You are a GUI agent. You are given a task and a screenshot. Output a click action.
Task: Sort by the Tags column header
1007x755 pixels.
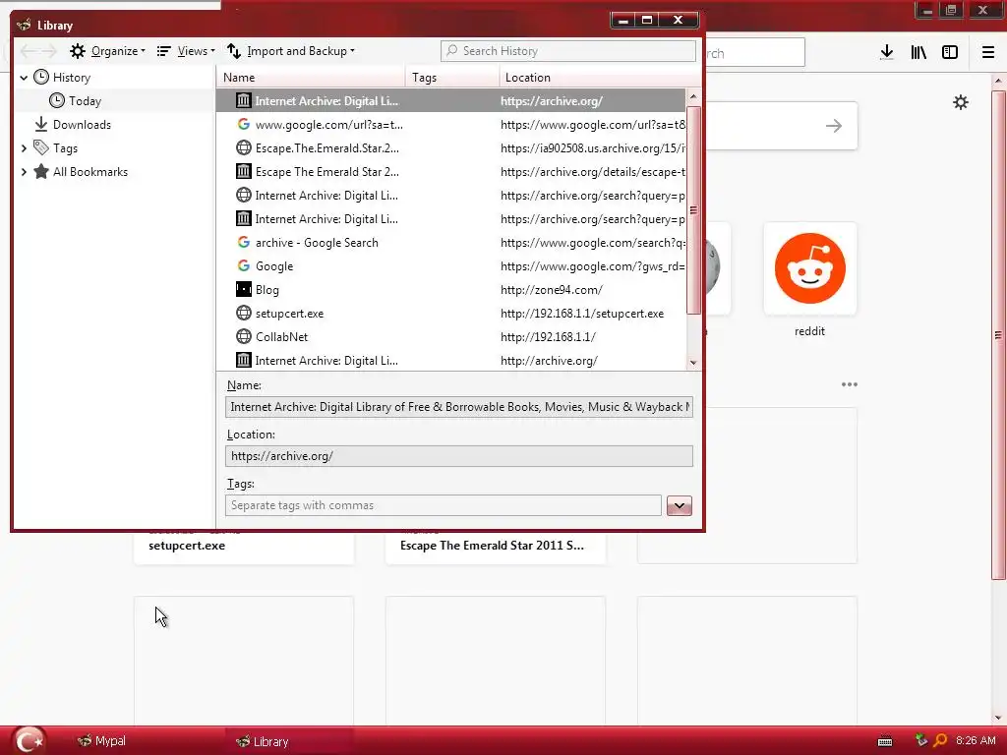pyautogui.click(x=452, y=78)
